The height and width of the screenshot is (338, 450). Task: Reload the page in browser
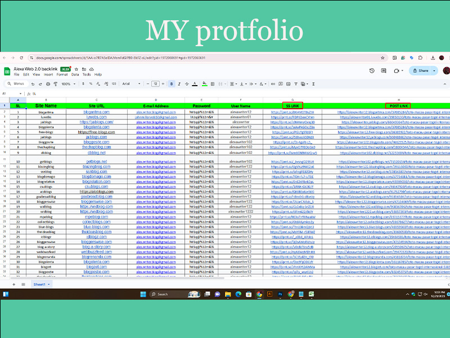[x=21, y=58]
